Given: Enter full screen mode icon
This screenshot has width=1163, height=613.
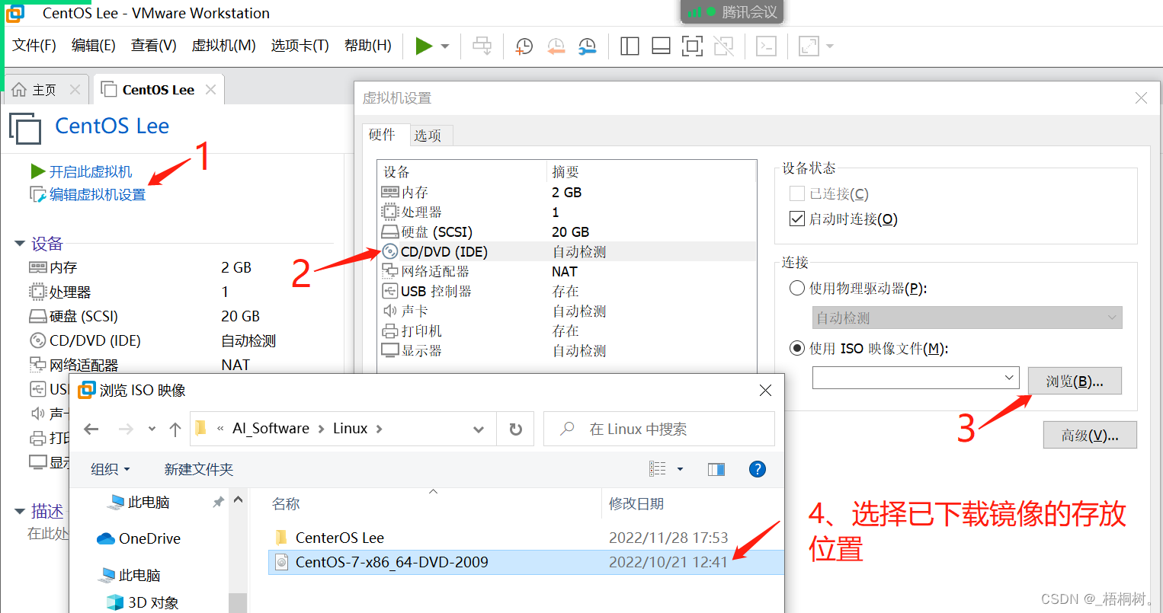Looking at the screenshot, I should [x=692, y=46].
